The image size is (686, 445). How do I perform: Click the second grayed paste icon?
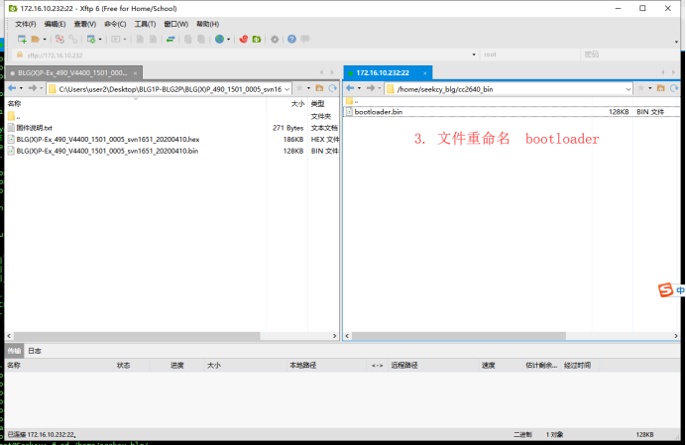pyautogui.click(x=201, y=40)
